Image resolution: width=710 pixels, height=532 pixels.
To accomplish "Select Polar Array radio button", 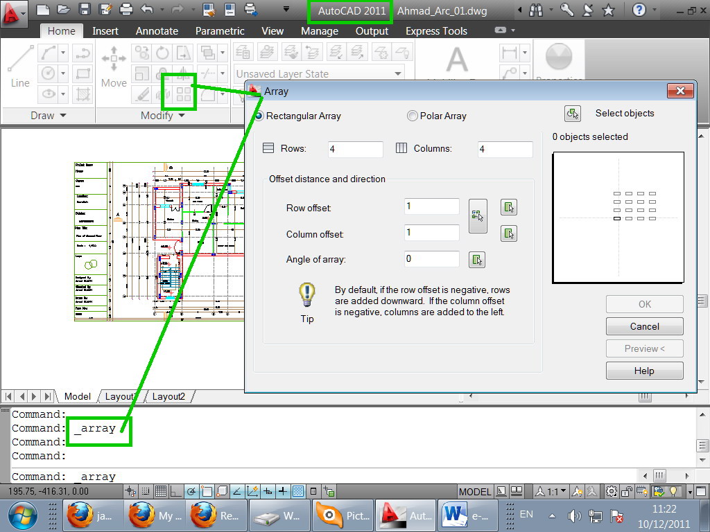I will [412, 116].
